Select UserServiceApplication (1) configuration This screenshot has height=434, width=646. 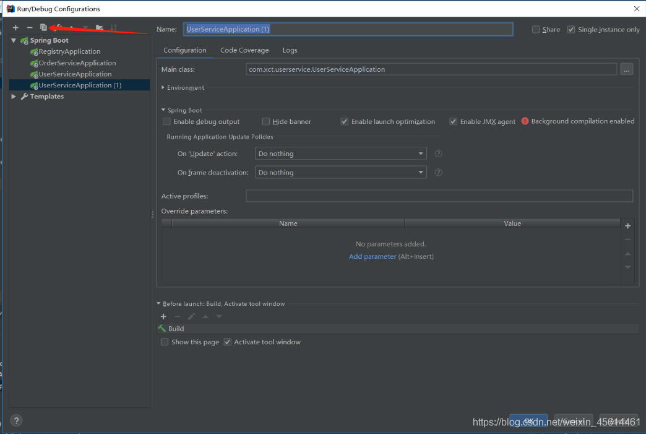(x=80, y=85)
